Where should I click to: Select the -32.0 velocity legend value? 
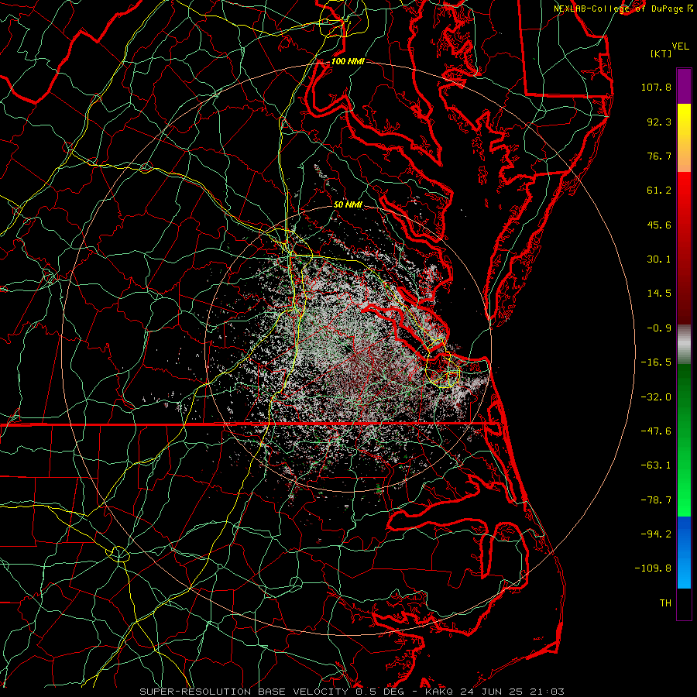[656, 397]
